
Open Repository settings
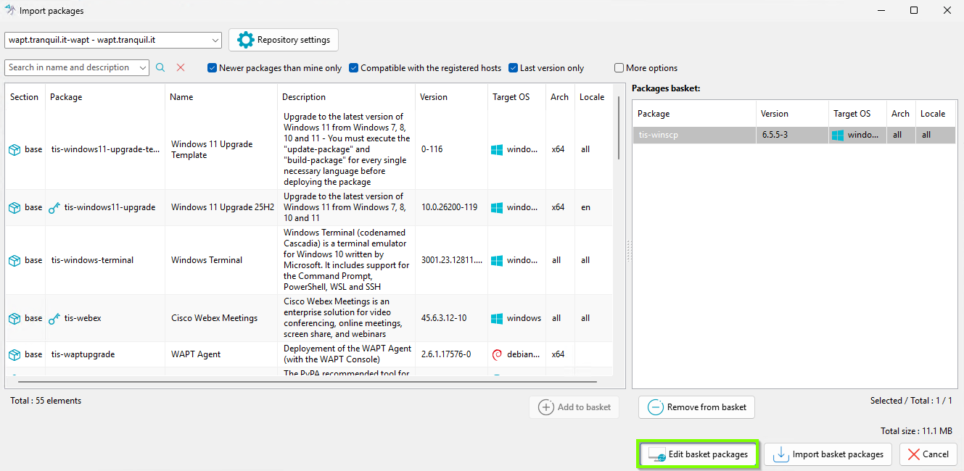(x=284, y=40)
